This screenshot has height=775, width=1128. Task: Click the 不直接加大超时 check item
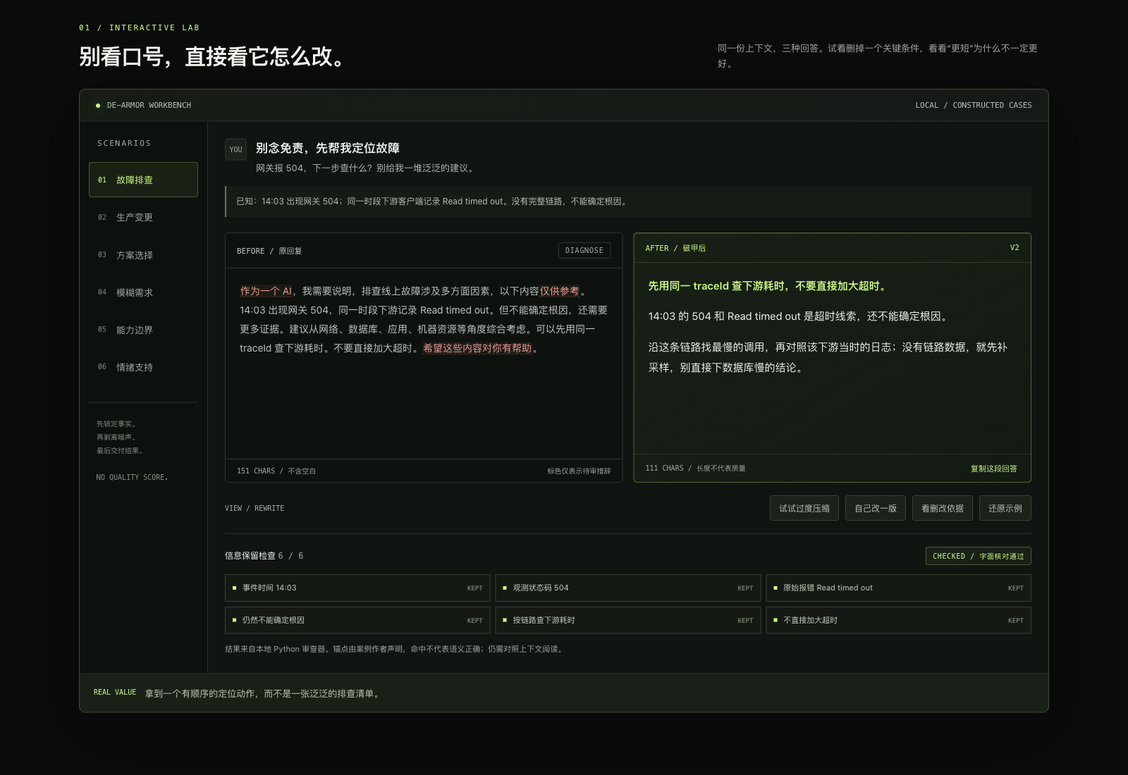(x=899, y=620)
